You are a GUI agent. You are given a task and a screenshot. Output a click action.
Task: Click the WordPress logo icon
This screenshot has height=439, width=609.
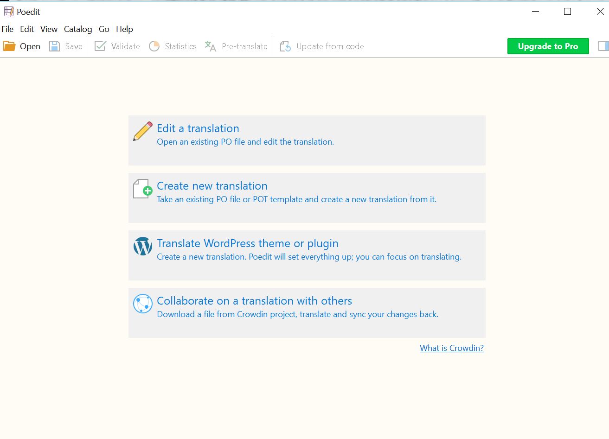pos(143,246)
